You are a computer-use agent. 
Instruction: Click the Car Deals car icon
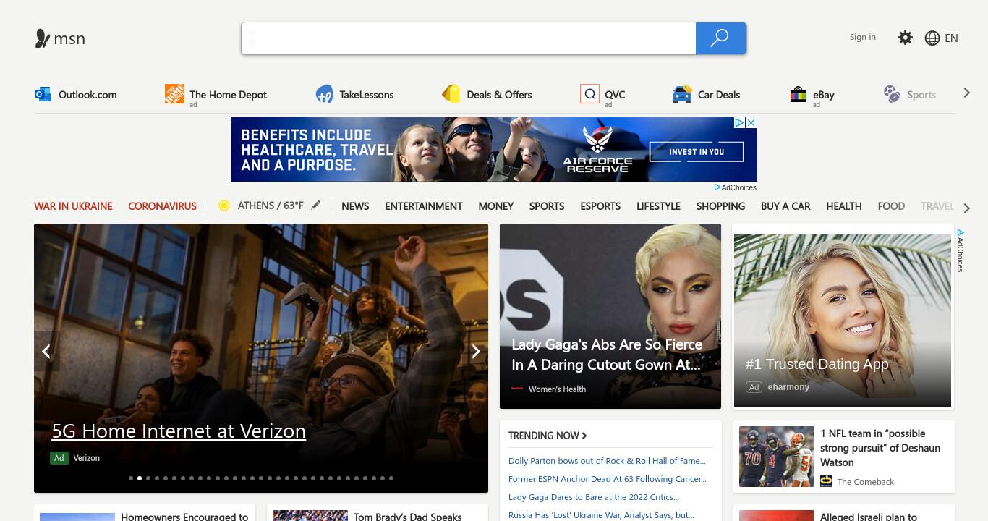pyautogui.click(x=681, y=94)
